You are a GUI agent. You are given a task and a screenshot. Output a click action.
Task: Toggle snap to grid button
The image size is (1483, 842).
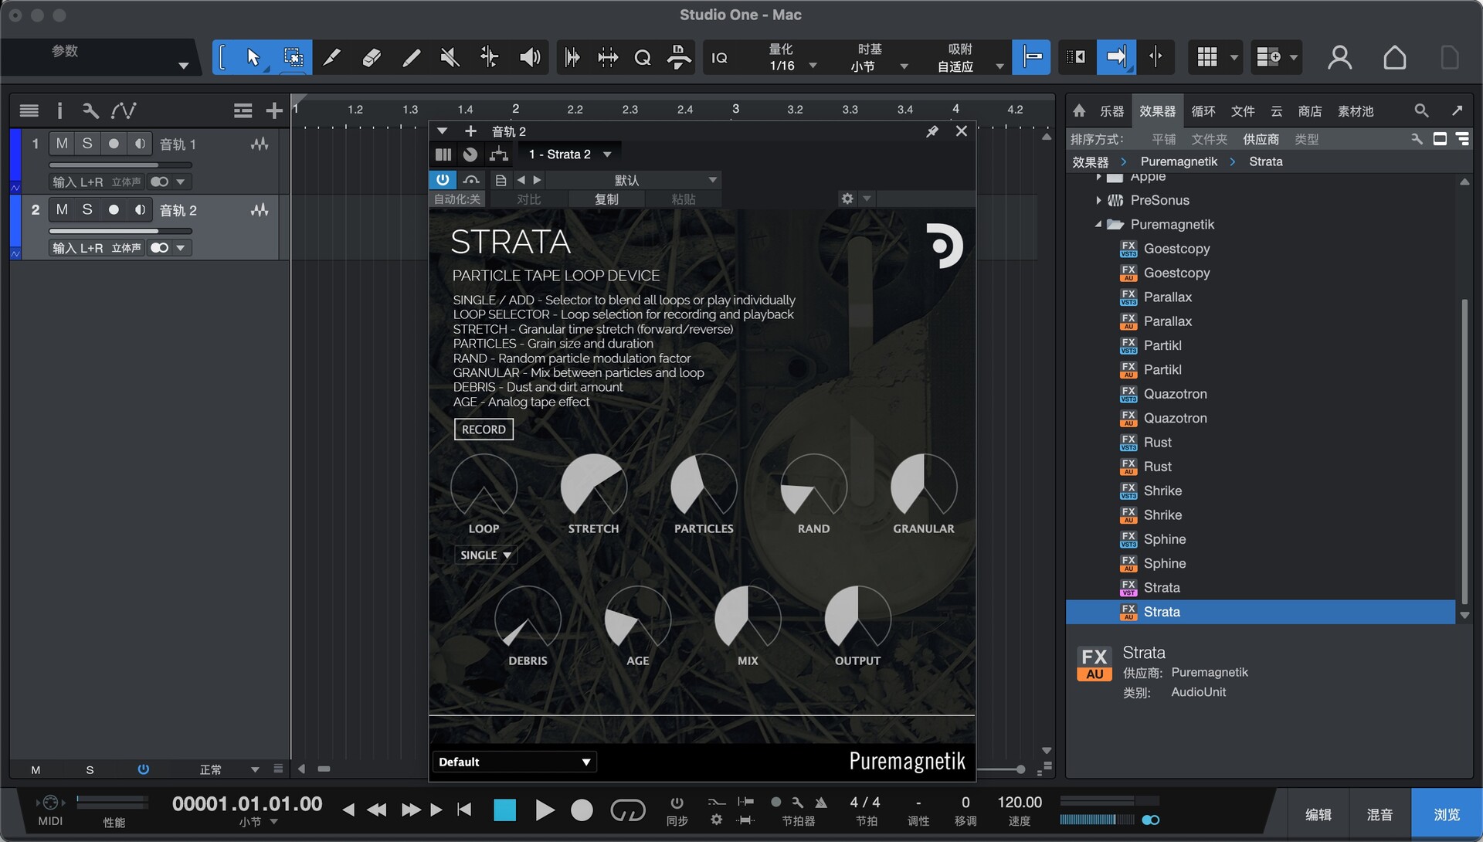(1031, 57)
